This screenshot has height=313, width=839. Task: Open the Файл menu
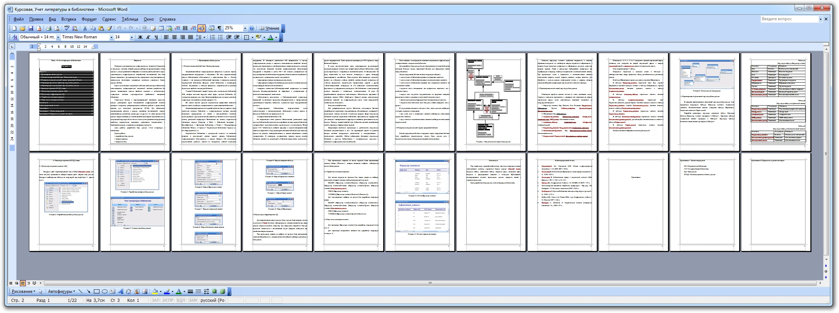(x=18, y=19)
